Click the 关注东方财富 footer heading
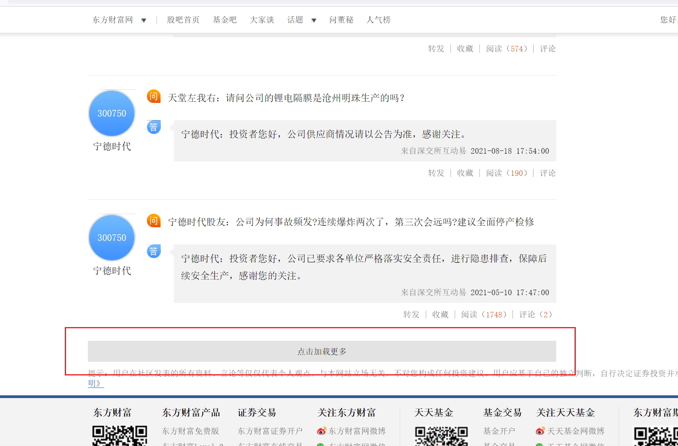Screen dimensions: 678x446 click(x=347, y=412)
